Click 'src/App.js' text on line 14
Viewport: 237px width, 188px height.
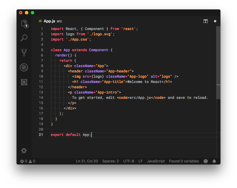(x=140, y=98)
